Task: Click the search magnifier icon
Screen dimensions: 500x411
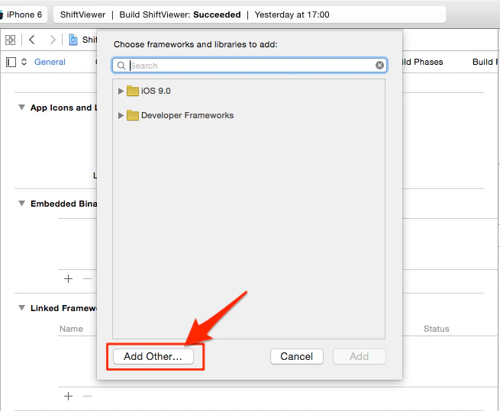Action: click(x=121, y=66)
